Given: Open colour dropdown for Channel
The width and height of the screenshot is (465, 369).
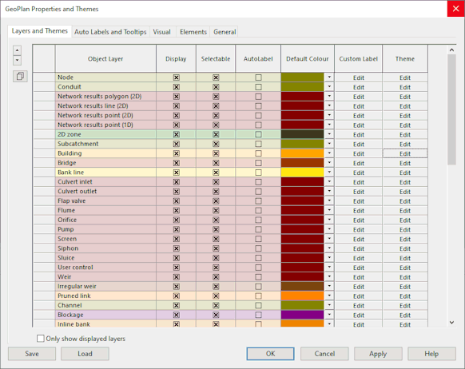Looking at the screenshot, I should point(329,305).
